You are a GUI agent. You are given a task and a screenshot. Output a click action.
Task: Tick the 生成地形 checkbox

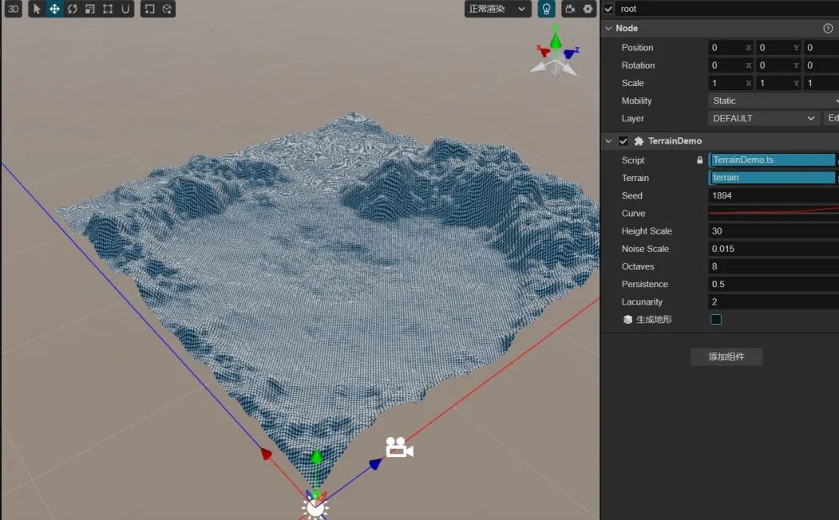point(716,320)
